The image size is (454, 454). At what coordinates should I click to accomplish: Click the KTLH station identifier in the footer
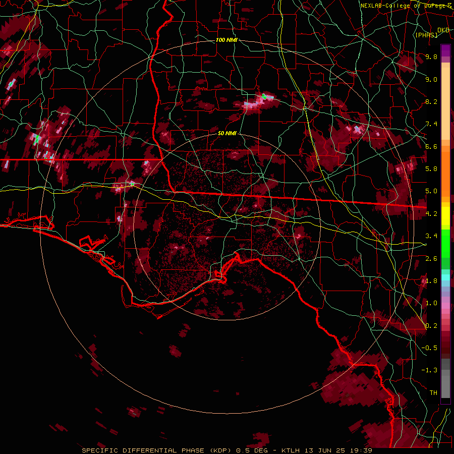tap(291, 450)
